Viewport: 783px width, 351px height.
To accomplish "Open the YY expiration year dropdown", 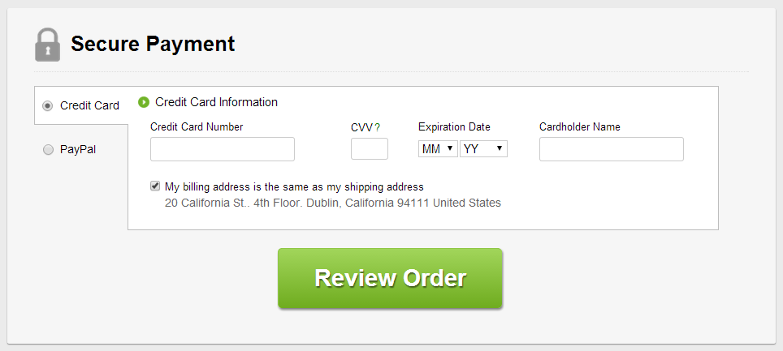I will pyautogui.click(x=483, y=148).
